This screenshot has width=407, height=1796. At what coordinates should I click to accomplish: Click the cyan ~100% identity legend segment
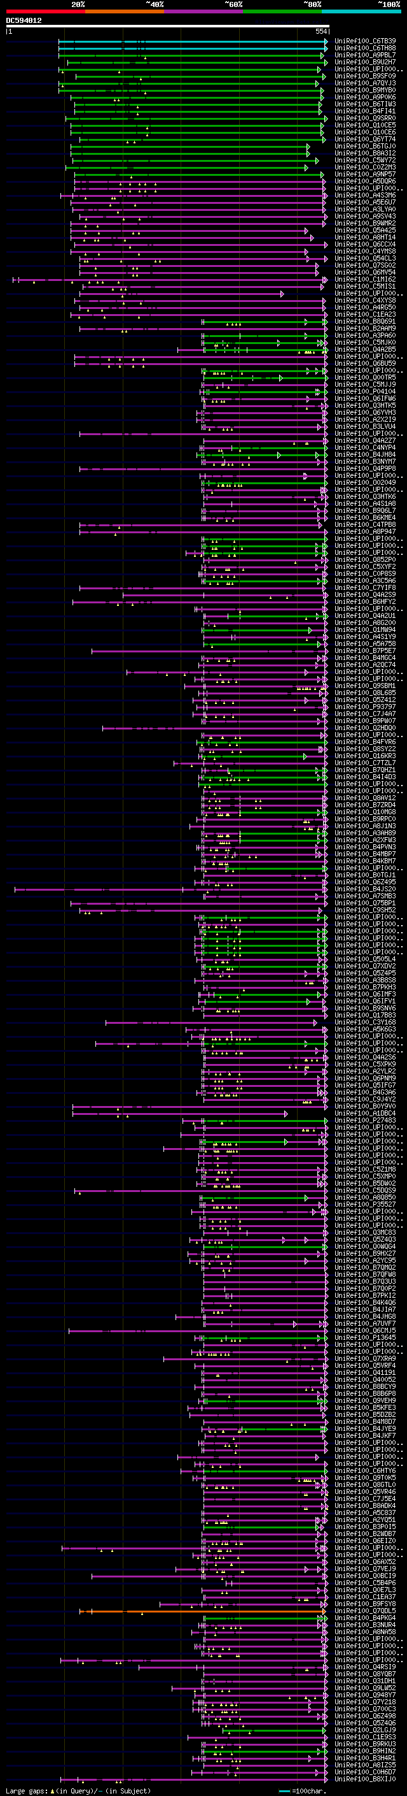coord(361,11)
